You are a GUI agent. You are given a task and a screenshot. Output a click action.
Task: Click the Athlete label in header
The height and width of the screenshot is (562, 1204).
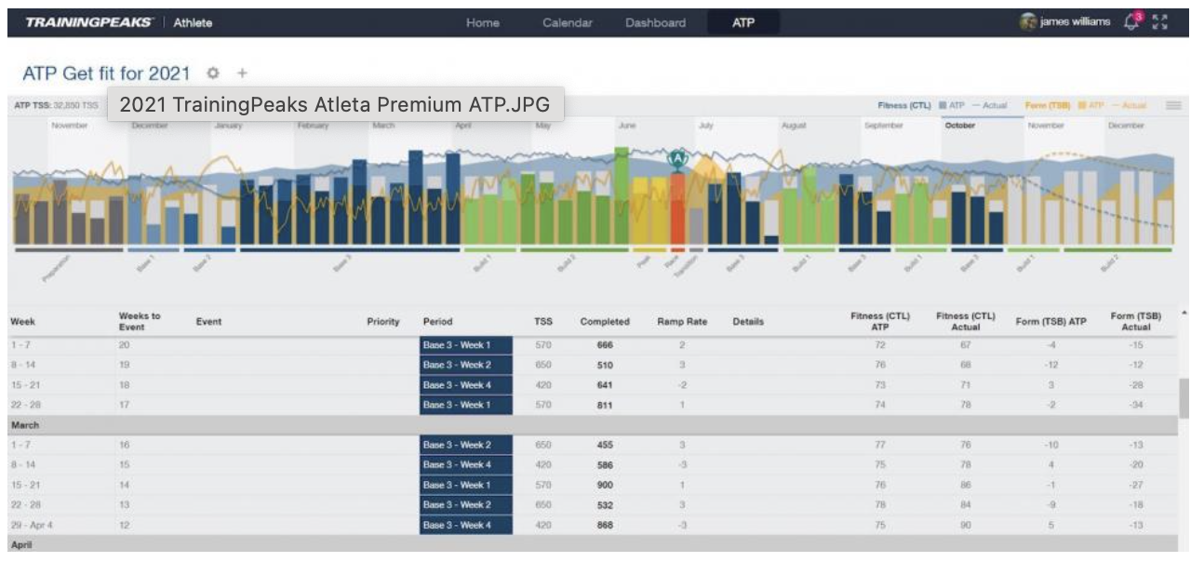point(193,23)
